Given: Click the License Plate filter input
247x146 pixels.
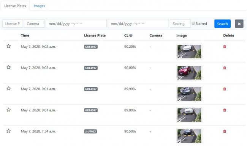Looking at the screenshot, I should 13,24.
